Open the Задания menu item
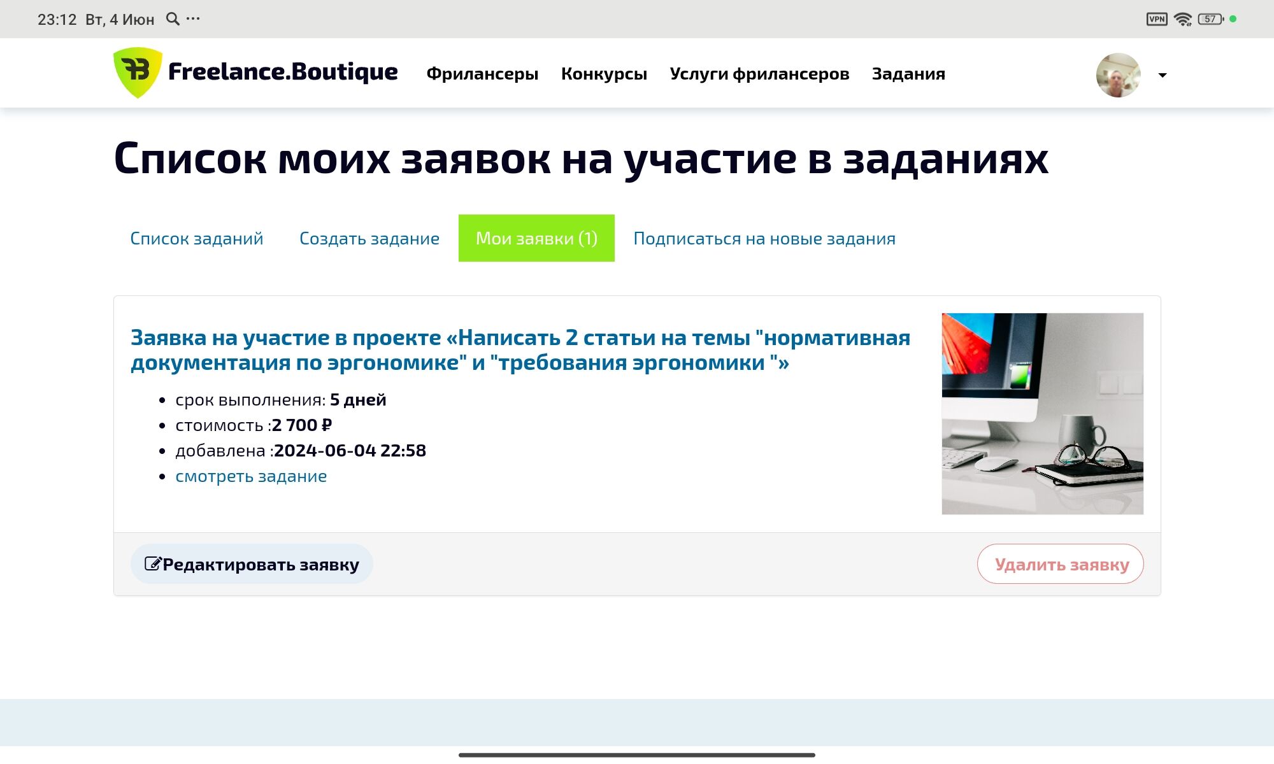 pyautogui.click(x=908, y=74)
